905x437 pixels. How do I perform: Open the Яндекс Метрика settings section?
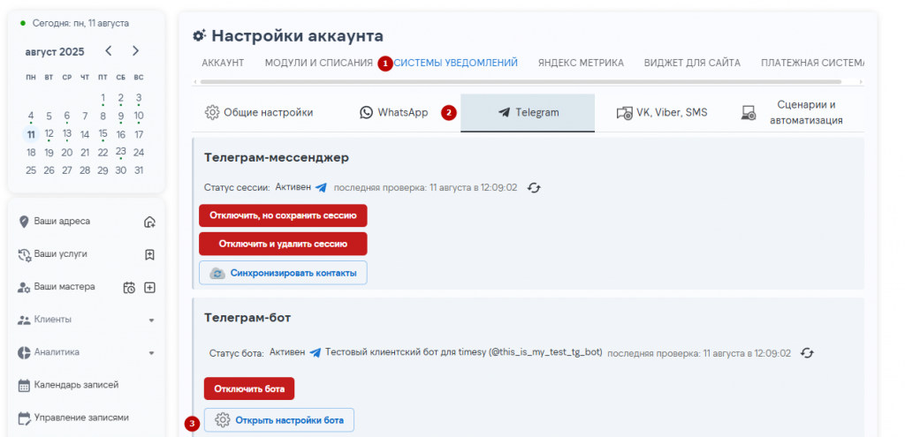581,63
